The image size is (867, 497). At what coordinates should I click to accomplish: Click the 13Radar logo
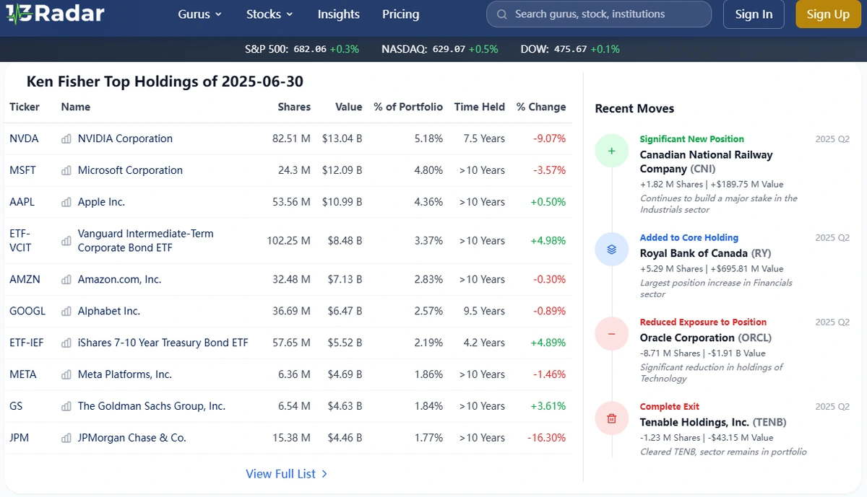pos(55,14)
